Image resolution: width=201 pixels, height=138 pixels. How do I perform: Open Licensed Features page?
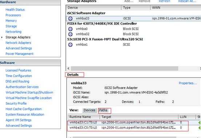click(18, 70)
